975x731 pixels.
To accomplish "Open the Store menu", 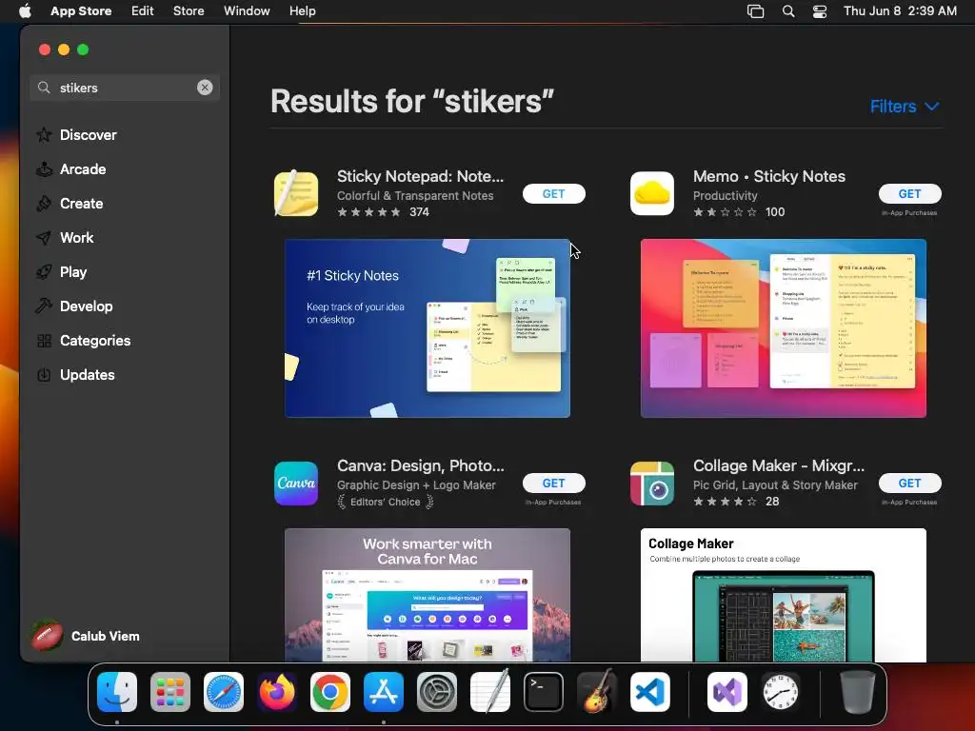I will 189,10.
